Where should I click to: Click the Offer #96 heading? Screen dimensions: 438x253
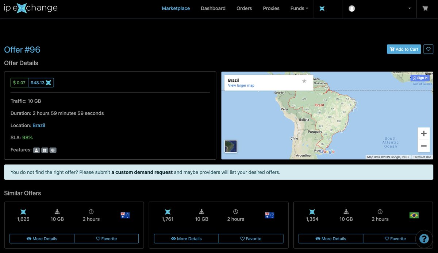tap(22, 50)
